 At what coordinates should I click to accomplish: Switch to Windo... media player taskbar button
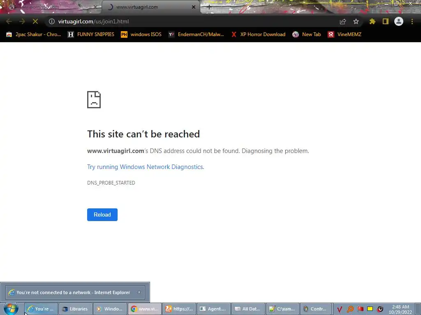(x=110, y=309)
